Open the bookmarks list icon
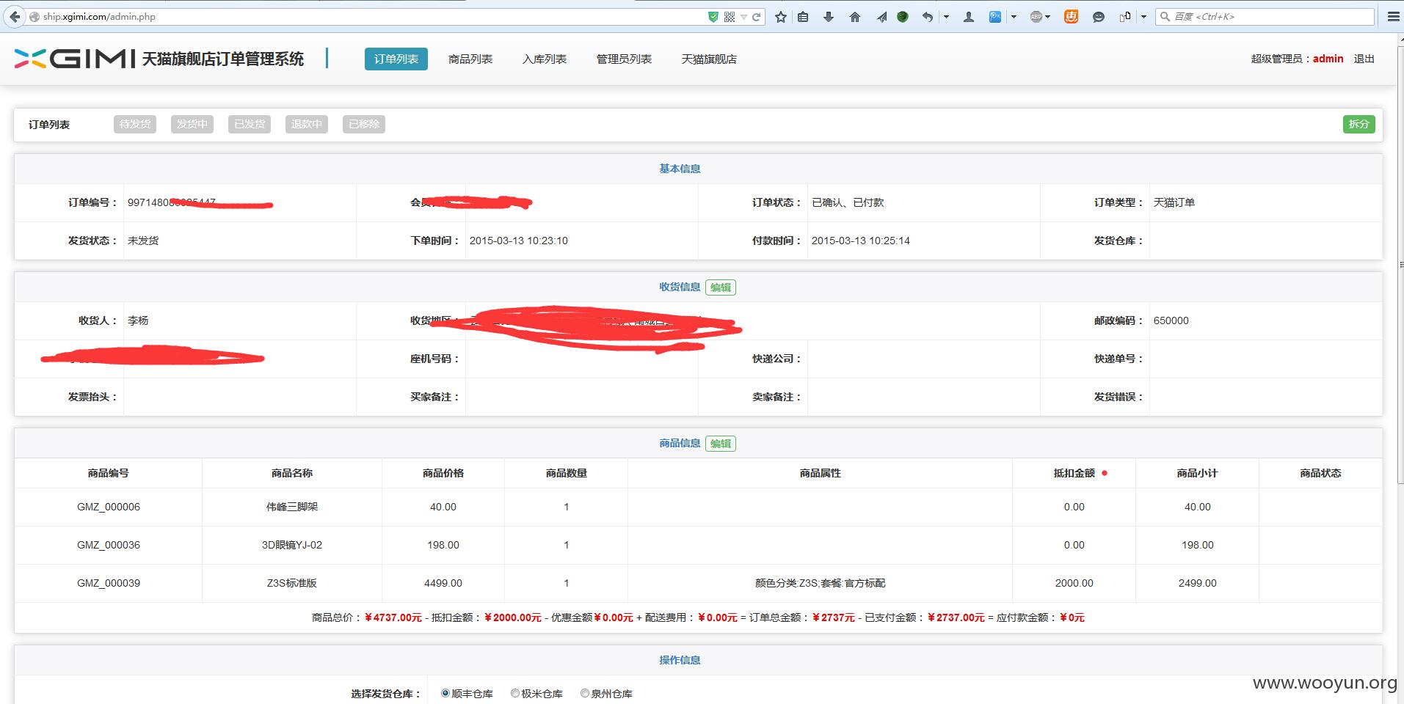Screen dimensions: 1404x704 click(803, 17)
